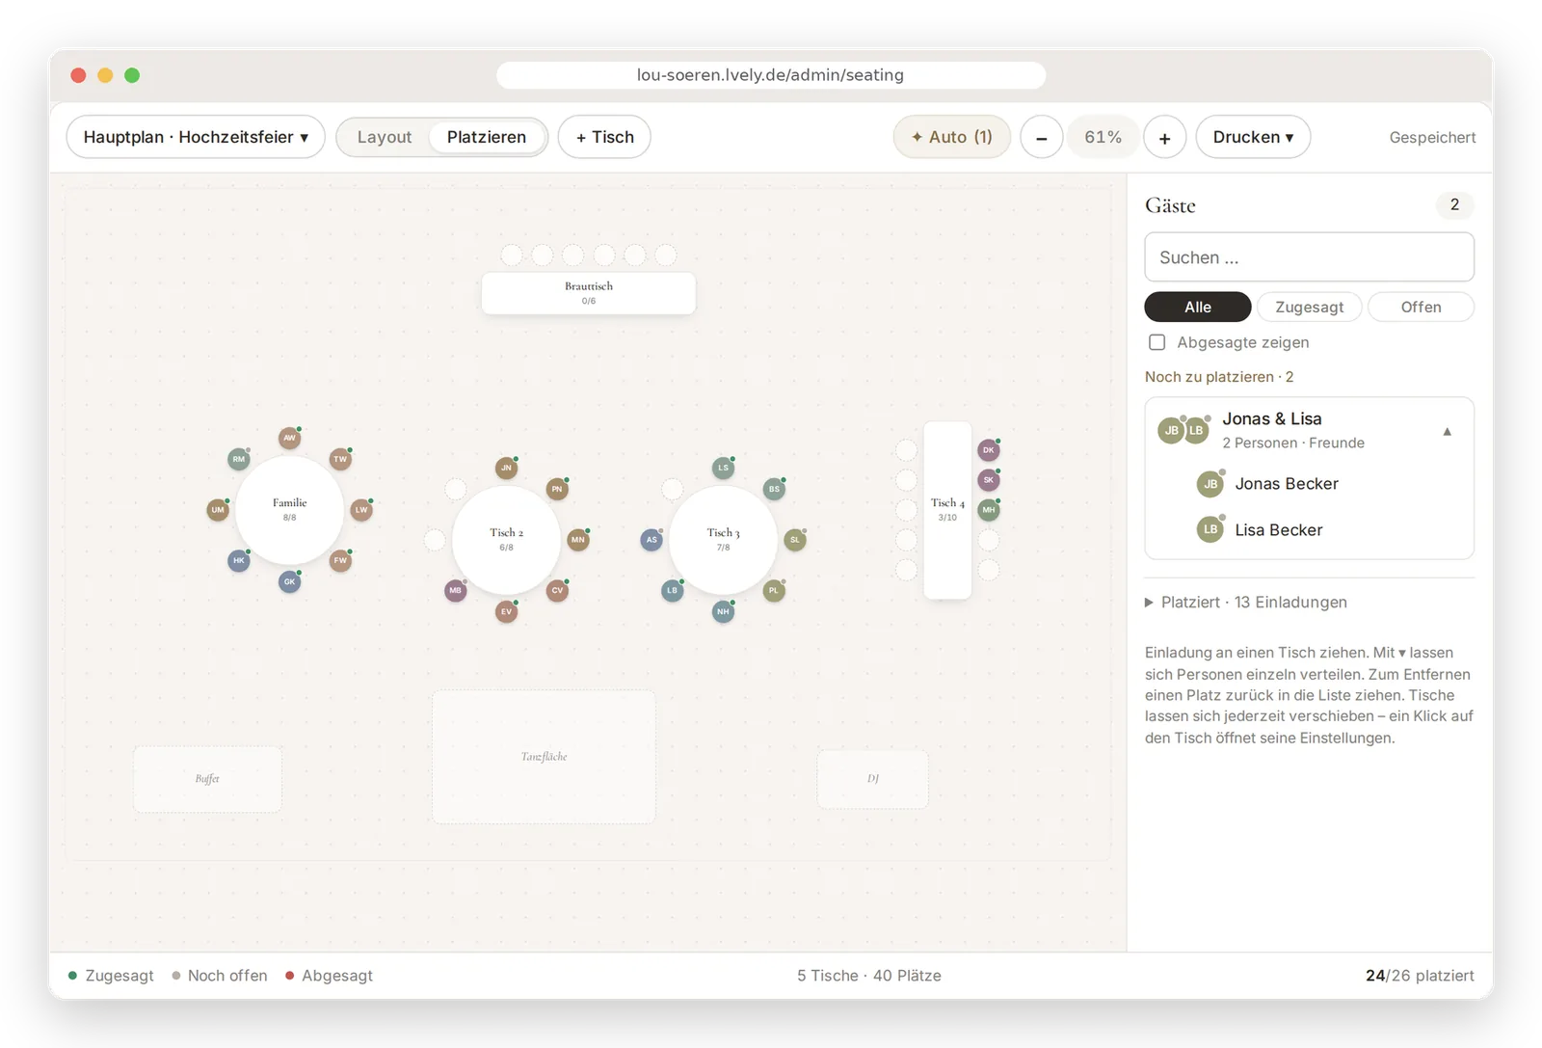Collapse the Jonas & Lisa invitation
The image size is (1542, 1048).
1447,431
